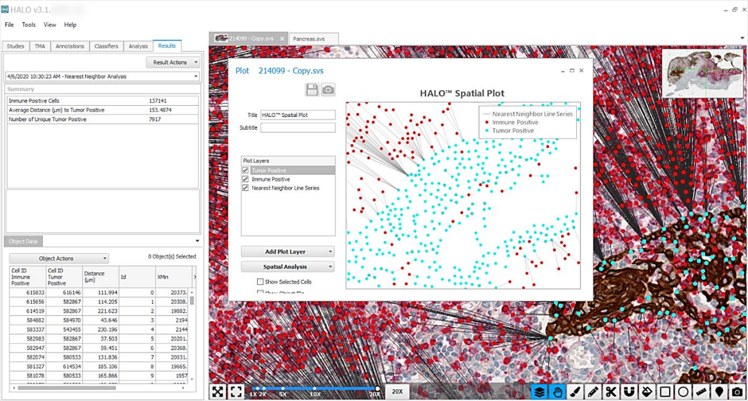The image size is (748, 401).
Task: Choose the magnet tool
Action: pyautogui.click(x=629, y=392)
